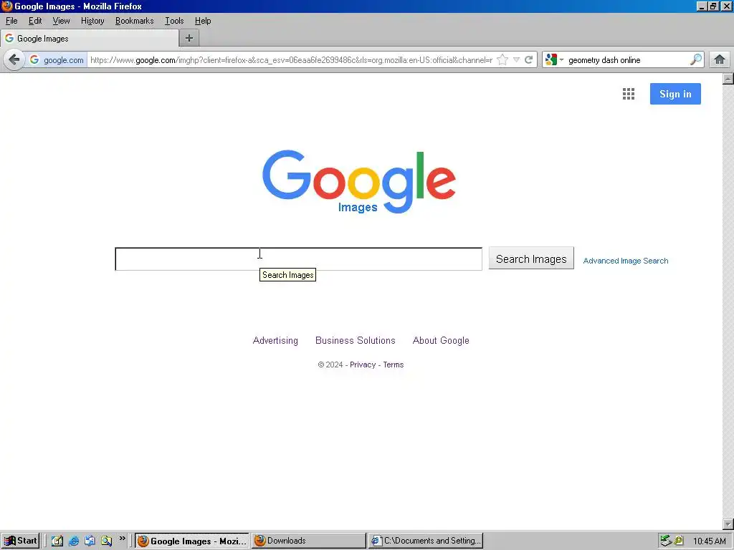The image size is (734, 550).
Task: Open the Privacy link
Action: click(x=363, y=365)
